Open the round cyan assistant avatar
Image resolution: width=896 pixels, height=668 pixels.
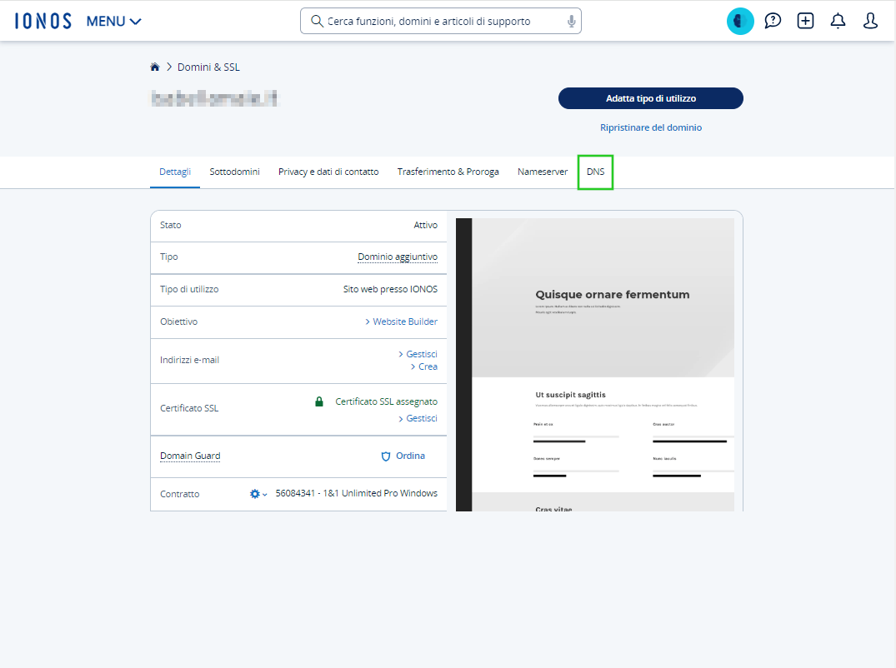coord(740,21)
